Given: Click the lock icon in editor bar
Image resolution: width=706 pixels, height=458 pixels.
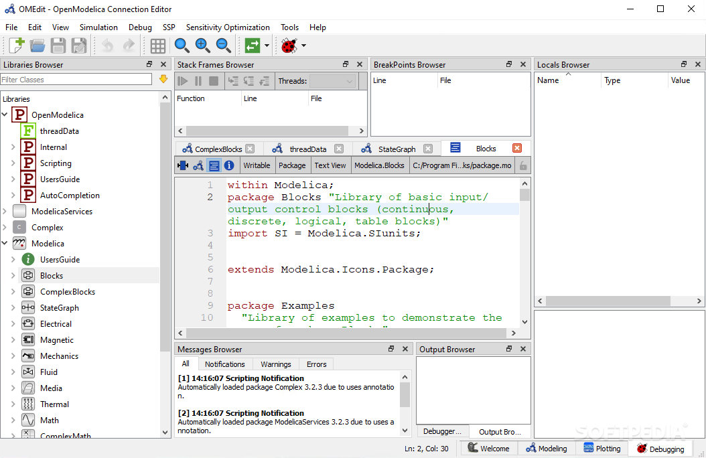Looking at the screenshot, I should point(523,165).
